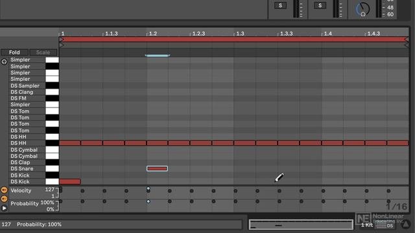415x233 pixels.
Task: Click the triangle expander below the lane toggles
Action: coord(4,208)
